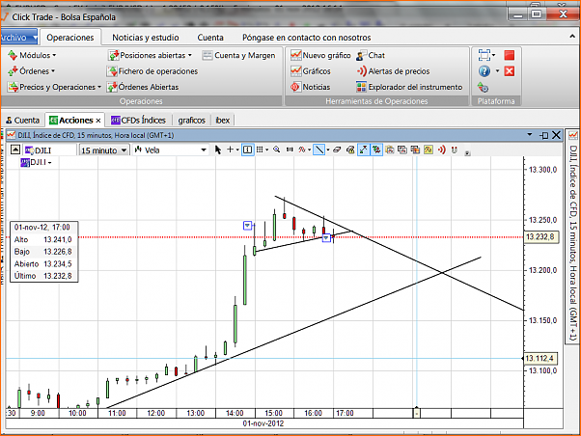
Task: Open Póngase en contacto con nosotros tab
Action: 307,38
